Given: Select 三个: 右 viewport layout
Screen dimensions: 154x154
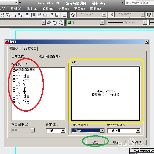Looking at the screenshot, I should coord(19,83).
